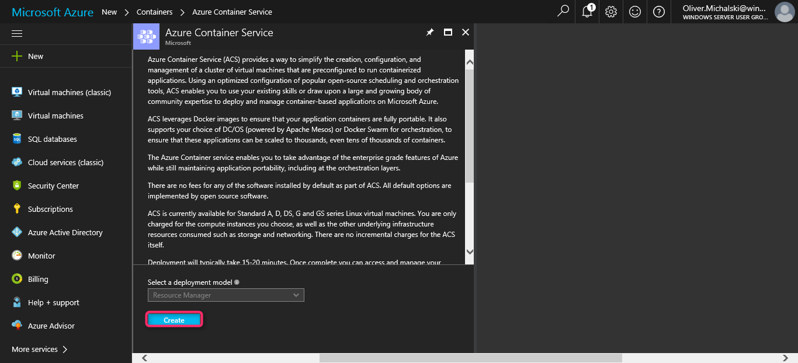Click the Virtual machines monitor icon
This screenshot has height=363, width=798.
[17, 116]
